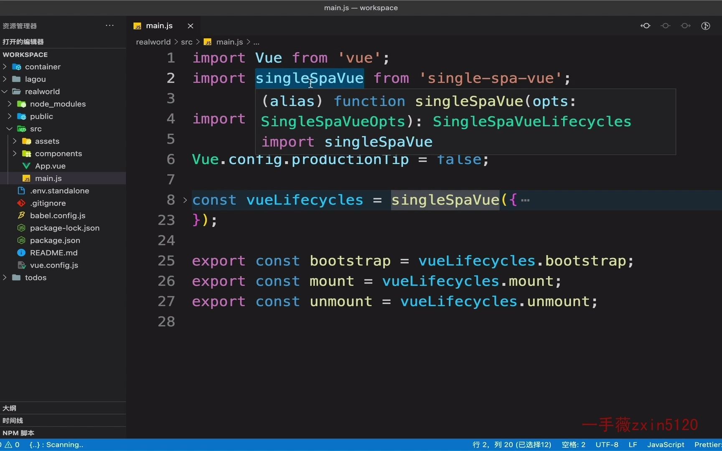Click the Prettier status item
The image size is (722, 451).
(708, 445)
